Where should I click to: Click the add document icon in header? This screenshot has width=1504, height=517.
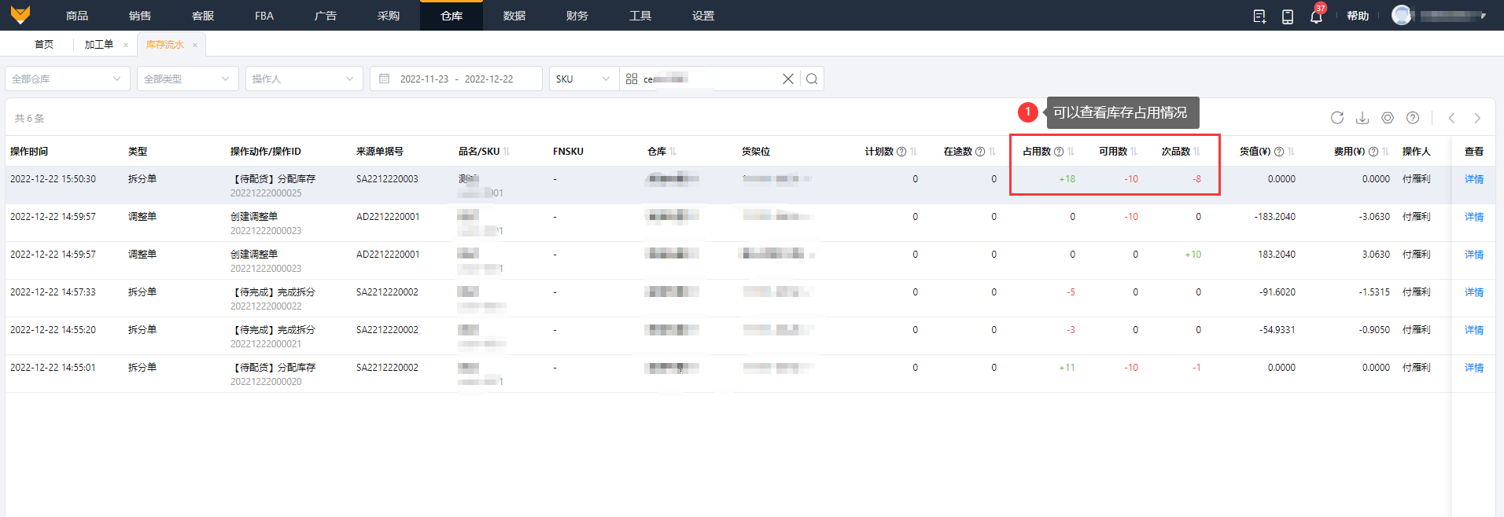point(1259,16)
